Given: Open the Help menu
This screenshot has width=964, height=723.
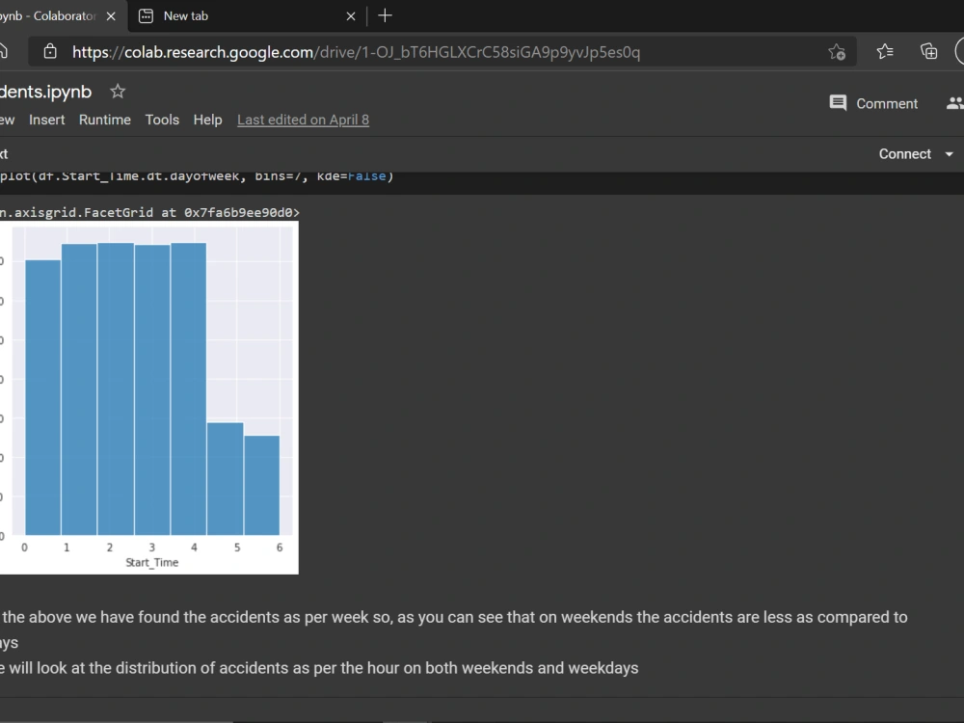Looking at the screenshot, I should [208, 120].
